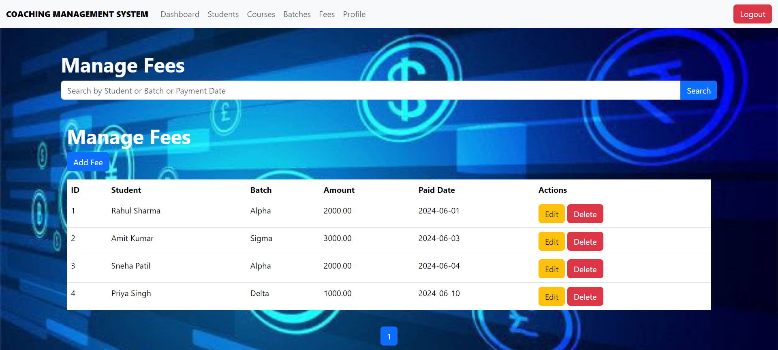
Task: Open the Profile page
Action: tap(354, 14)
